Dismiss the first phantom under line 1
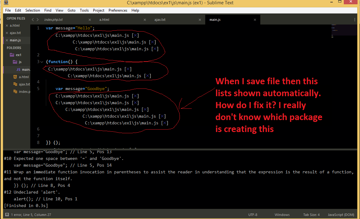Viewport: 360px width, 219px height. click(136, 36)
